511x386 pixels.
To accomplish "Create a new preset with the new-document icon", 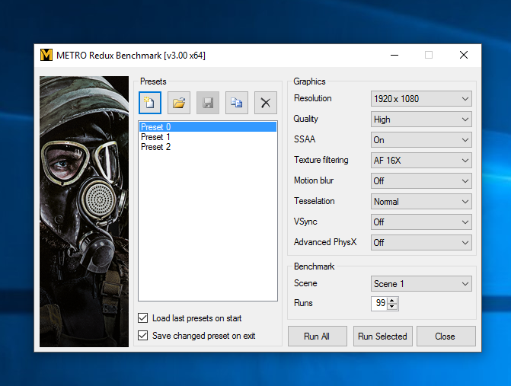I will [150, 103].
